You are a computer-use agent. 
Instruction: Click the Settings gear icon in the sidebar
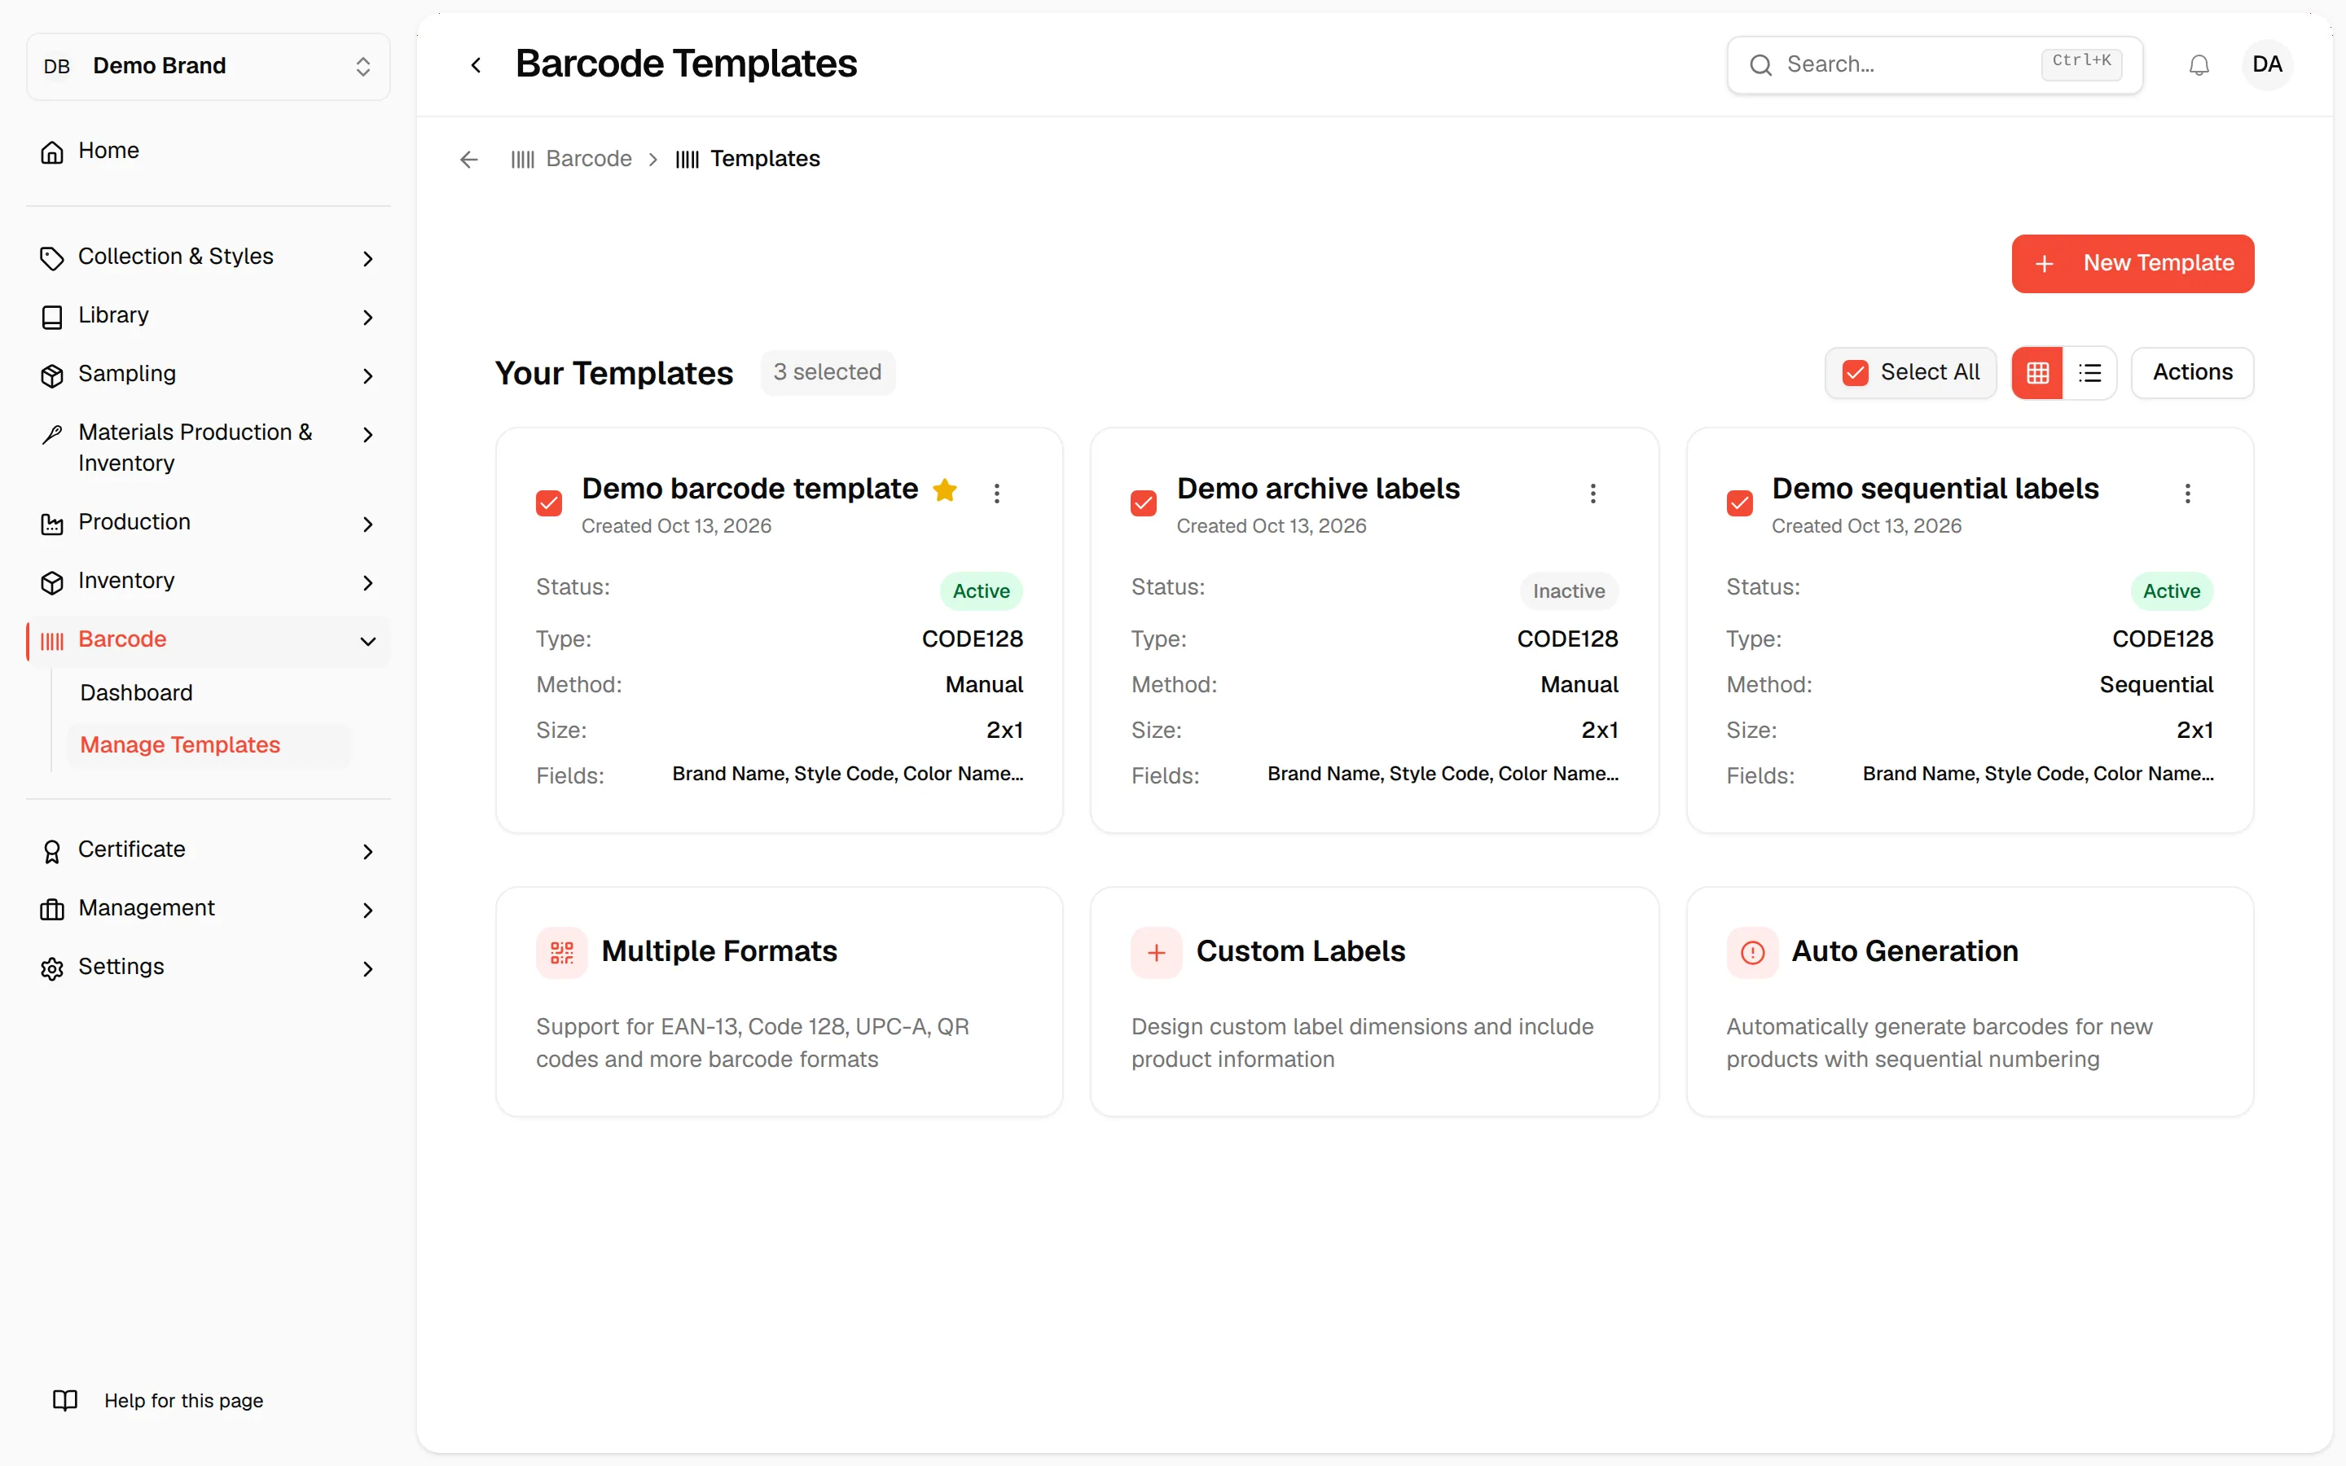[52, 968]
